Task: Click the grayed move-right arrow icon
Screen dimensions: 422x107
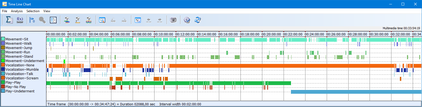Action: click(160, 20)
